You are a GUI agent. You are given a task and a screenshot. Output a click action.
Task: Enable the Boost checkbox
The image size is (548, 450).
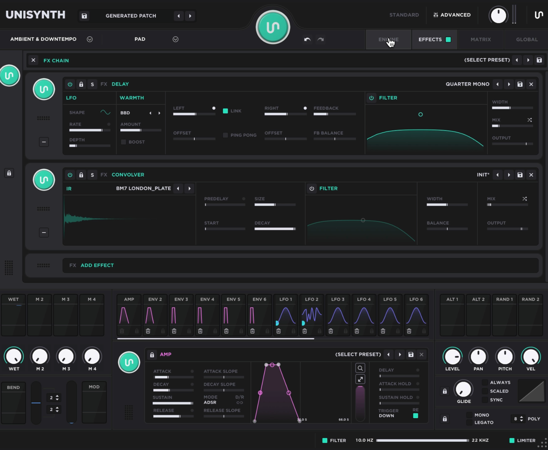tap(124, 142)
